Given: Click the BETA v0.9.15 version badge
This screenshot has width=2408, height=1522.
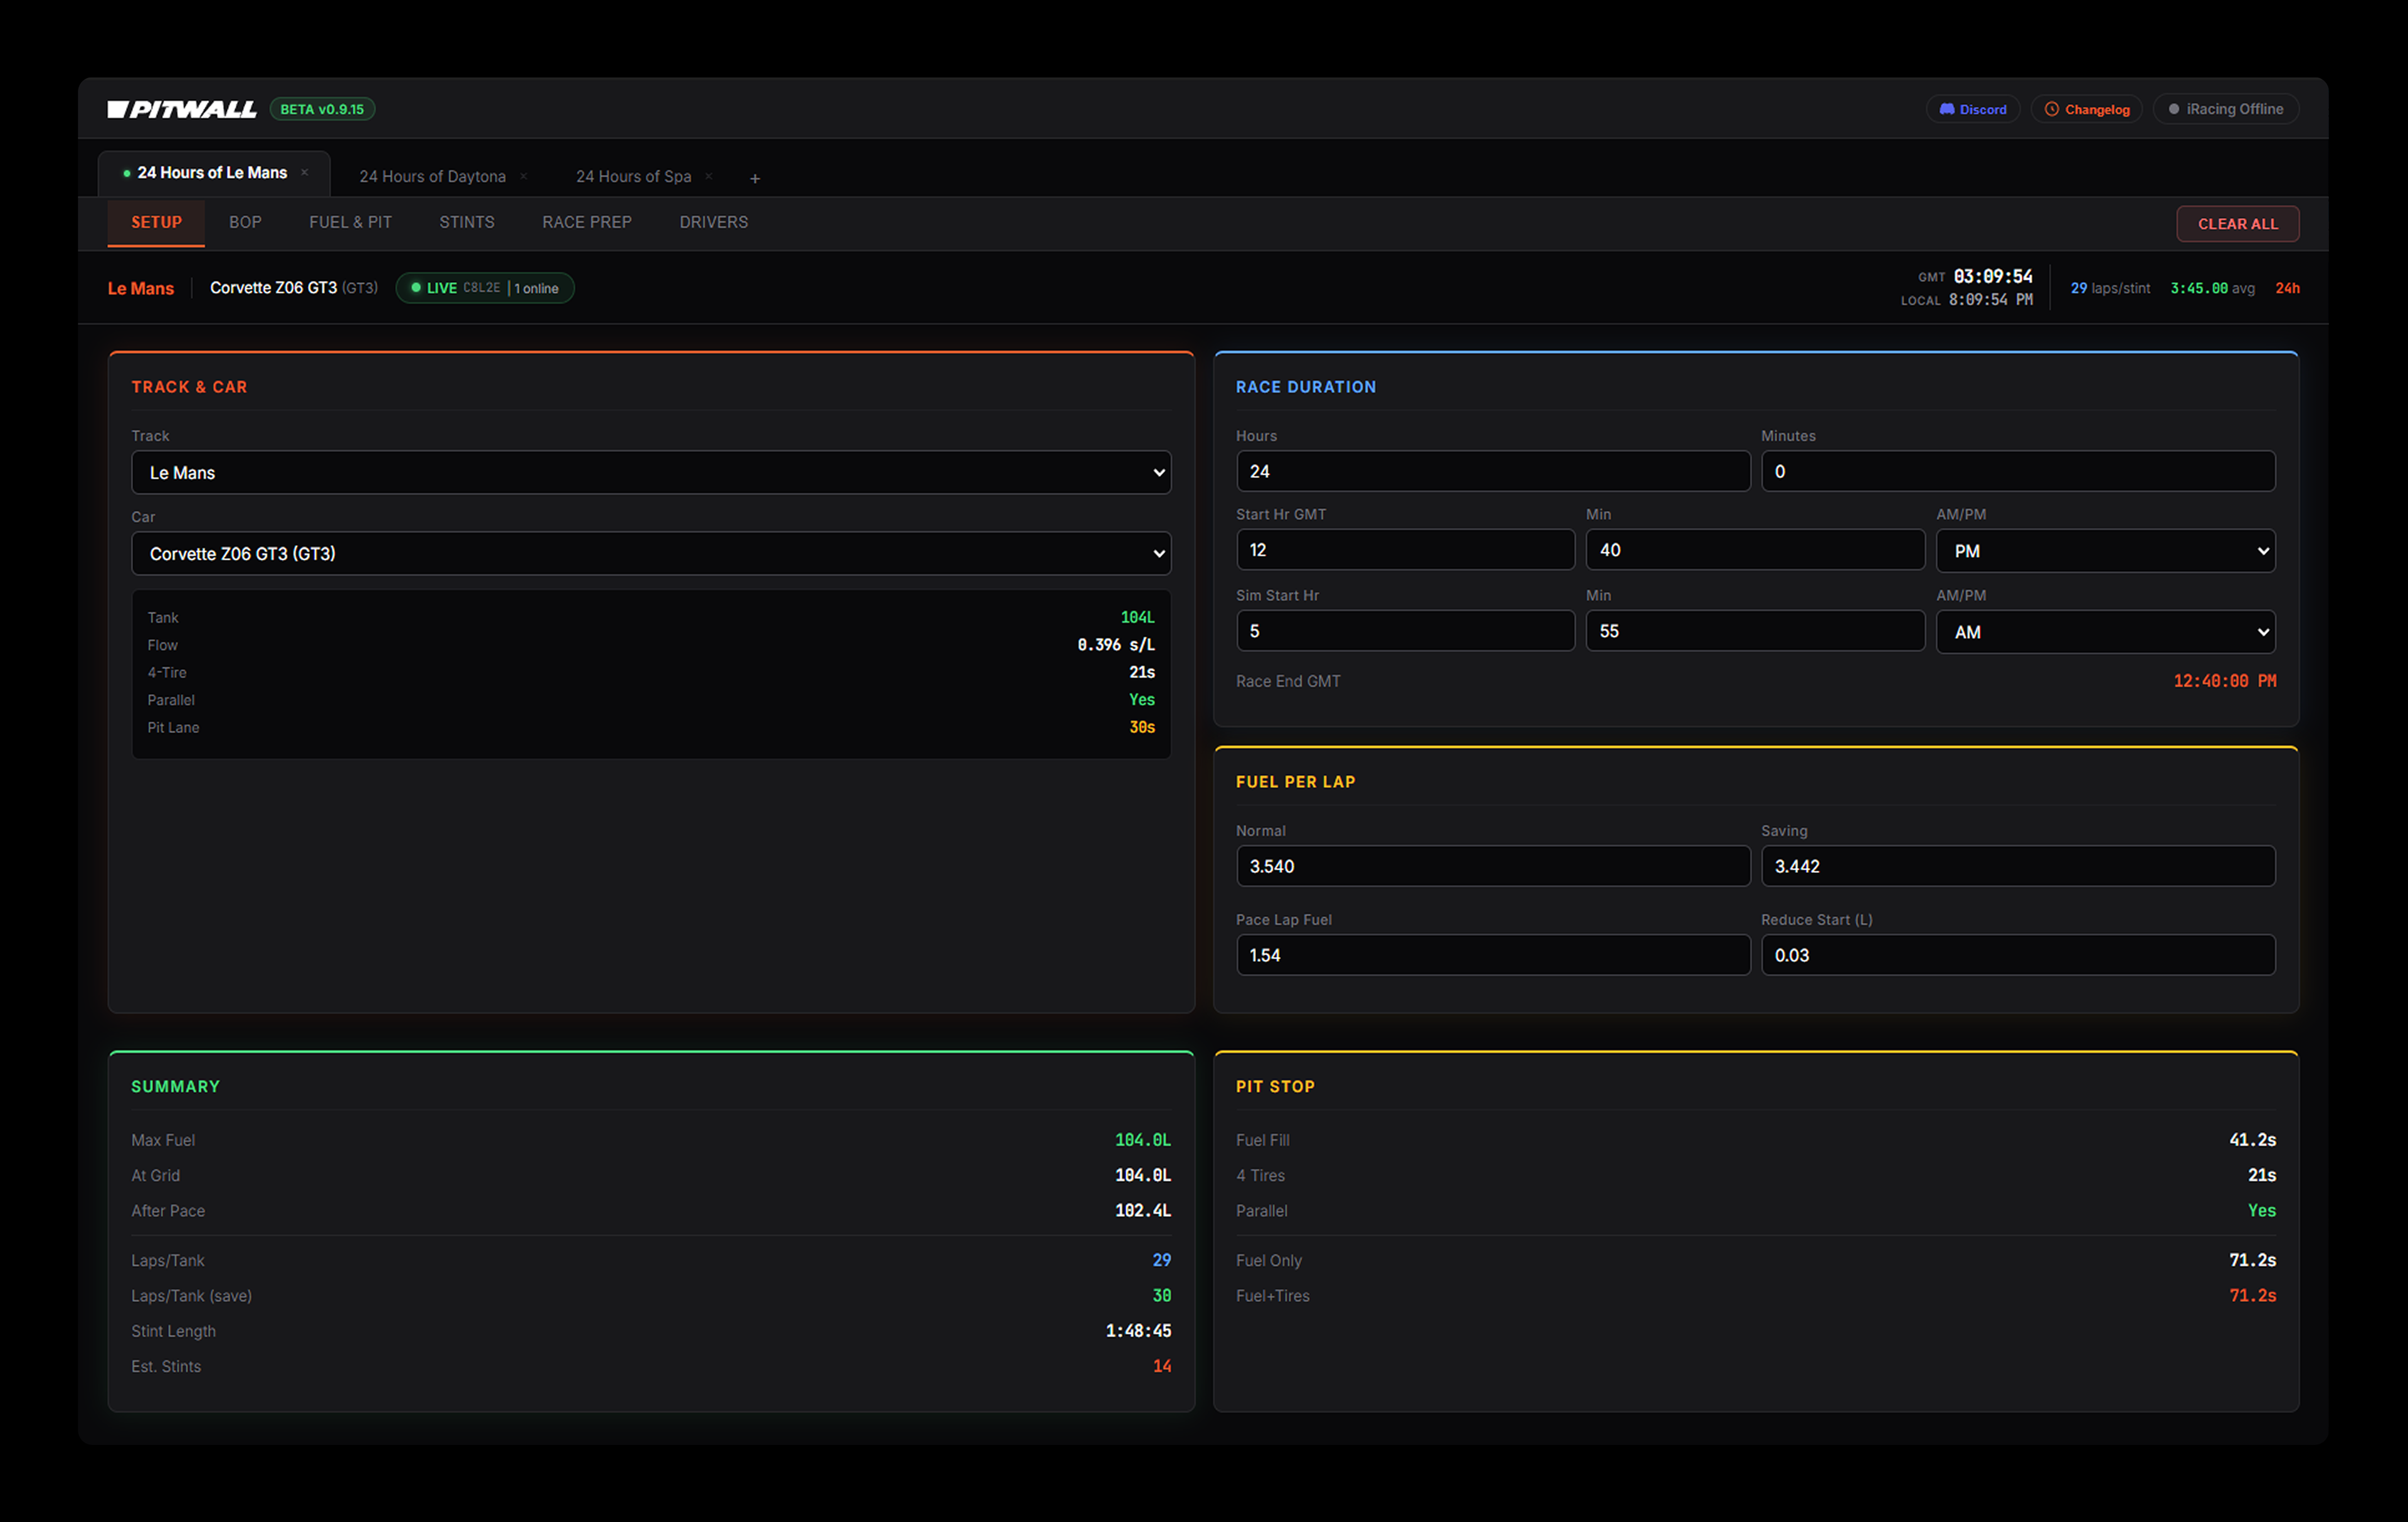Looking at the screenshot, I should point(322,109).
